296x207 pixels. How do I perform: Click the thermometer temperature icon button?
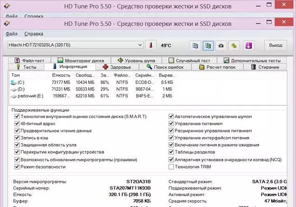pyautogui.click(x=151, y=45)
